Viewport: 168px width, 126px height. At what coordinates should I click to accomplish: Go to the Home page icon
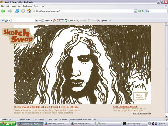pos(29,11)
